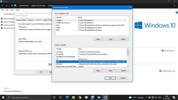Switch to the Computer Name tab
Image resolution: width=178 pixels, height=100 pixels.
21,20
